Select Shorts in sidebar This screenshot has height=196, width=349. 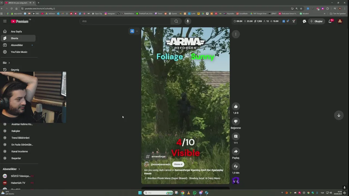pyautogui.click(x=18, y=38)
